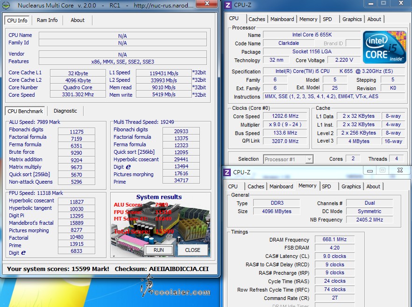
Task: Click the Mem write value 5419 Mb/s
Action: click(x=163, y=94)
